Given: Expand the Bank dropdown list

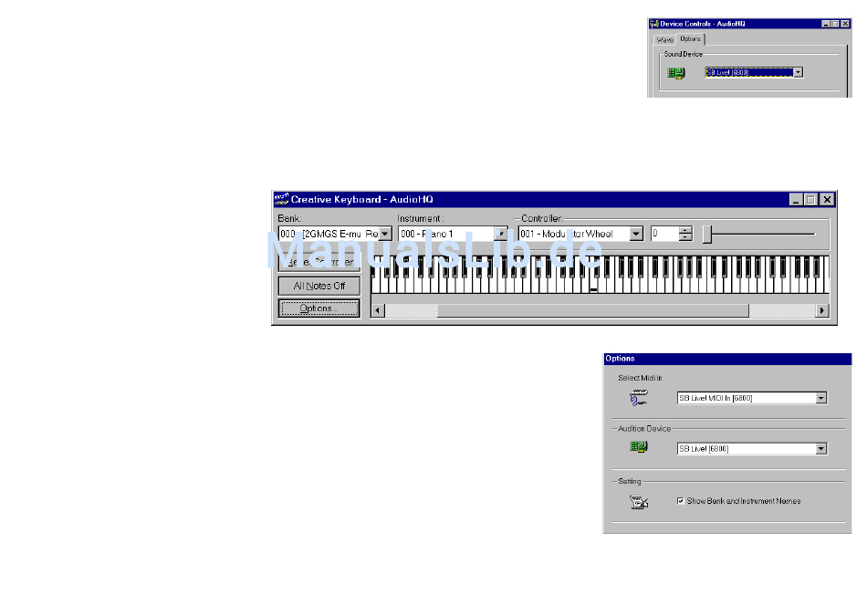Looking at the screenshot, I should (x=385, y=234).
